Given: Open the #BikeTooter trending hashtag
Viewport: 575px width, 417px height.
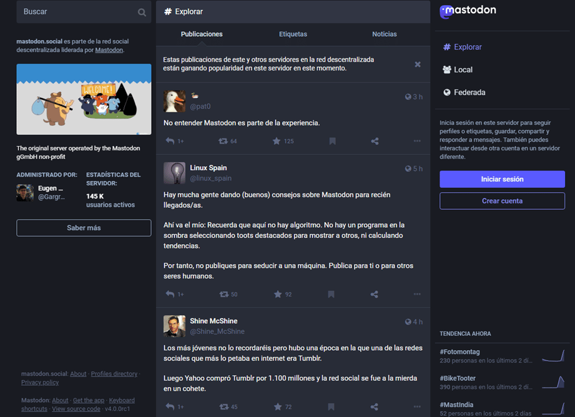Looking at the screenshot, I should tap(457, 378).
